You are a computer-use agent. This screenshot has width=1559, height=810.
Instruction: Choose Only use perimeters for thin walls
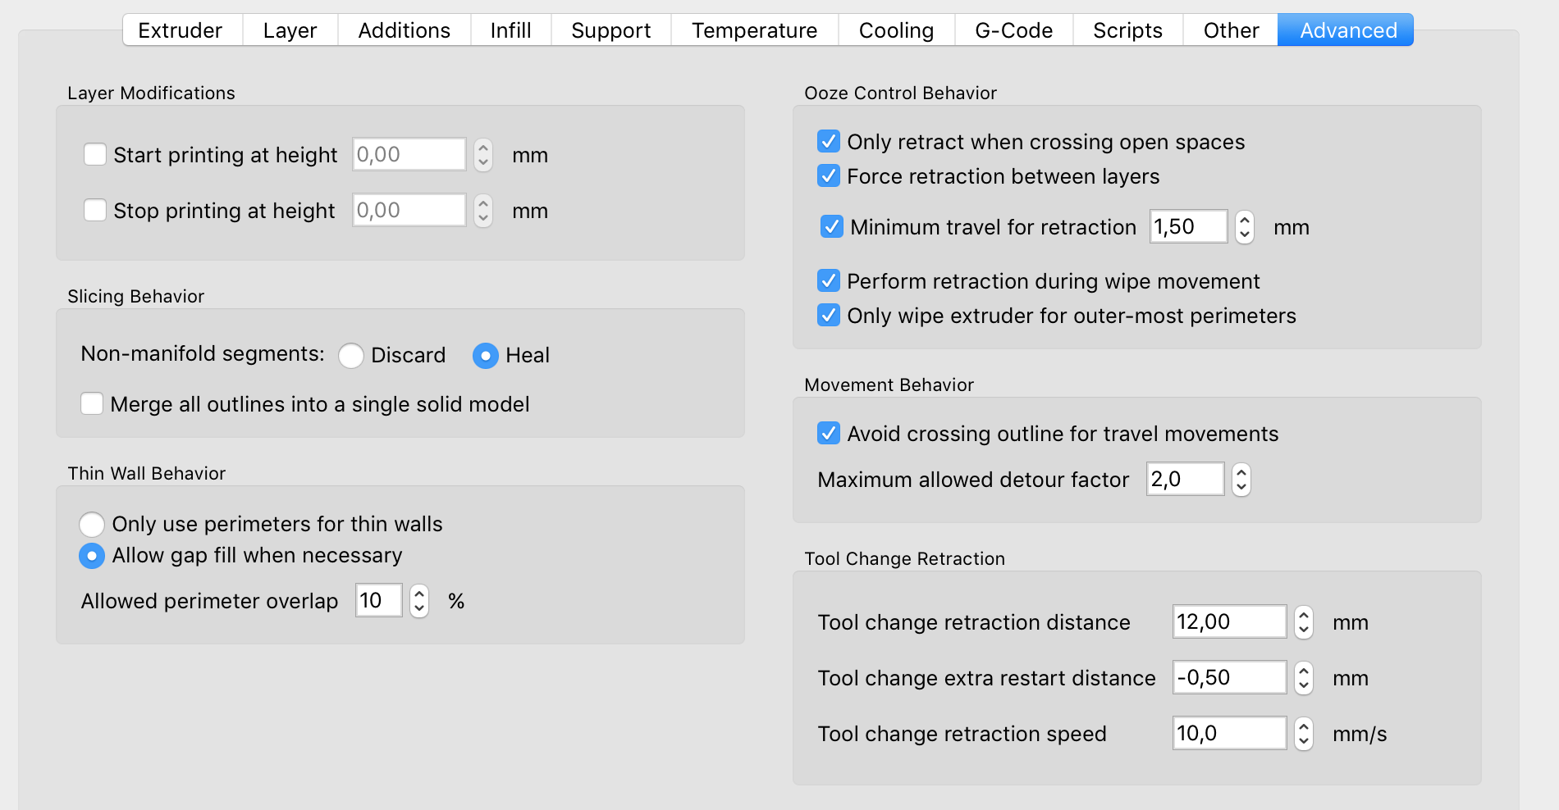(x=92, y=524)
